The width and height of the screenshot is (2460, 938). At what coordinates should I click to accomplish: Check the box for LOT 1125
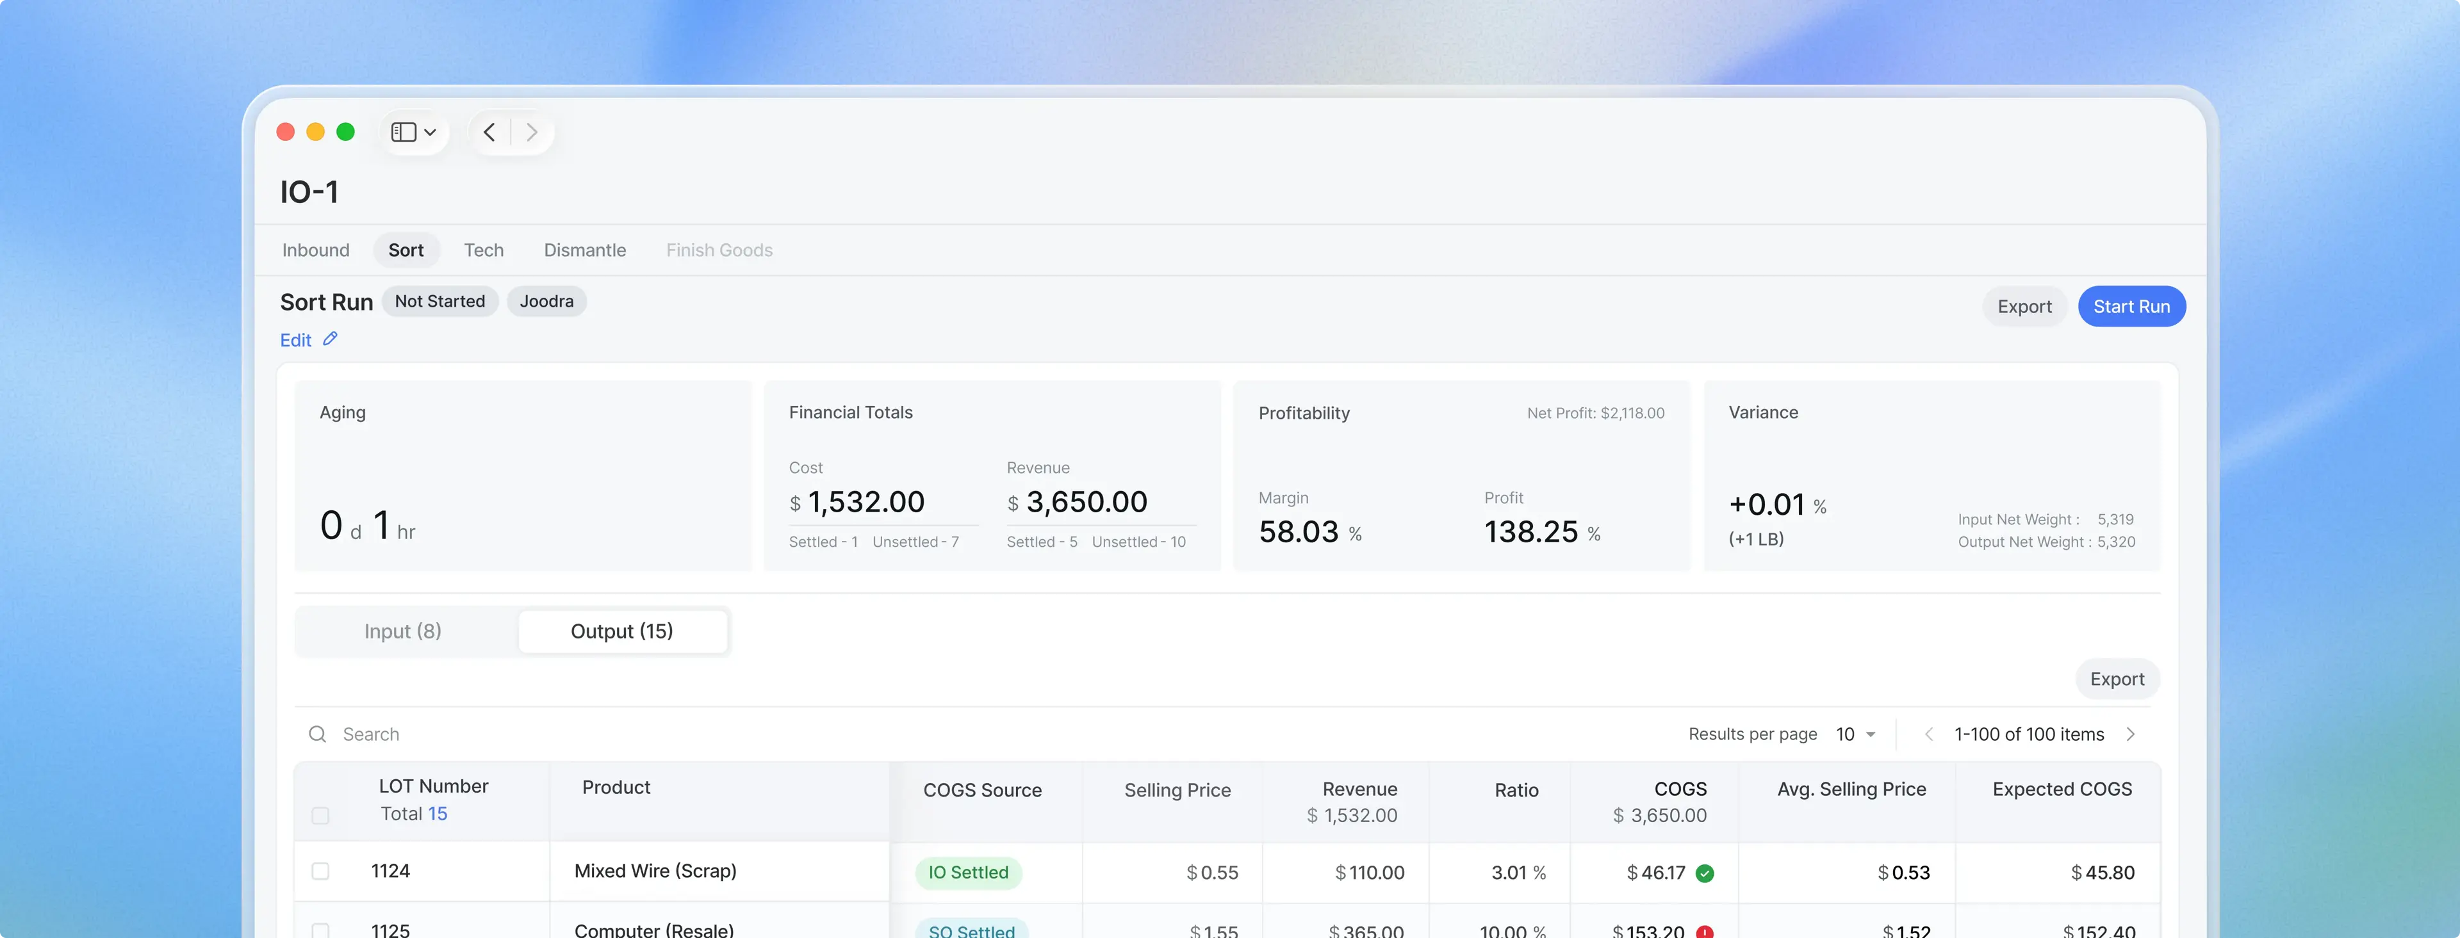click(x=321, y=930)
